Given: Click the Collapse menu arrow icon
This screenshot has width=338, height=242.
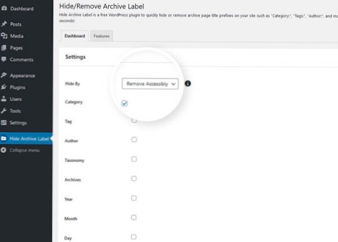Looking at the screenshot, I should [4, 150].
